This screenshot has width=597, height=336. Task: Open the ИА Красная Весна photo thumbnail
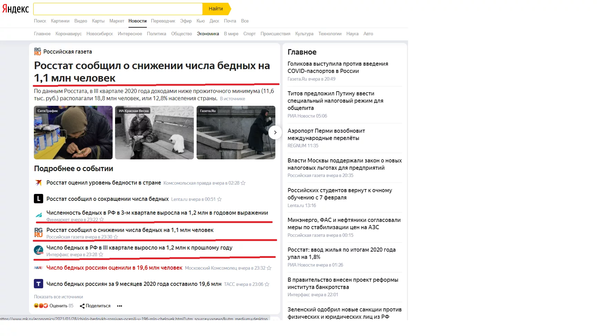point(154,132)
